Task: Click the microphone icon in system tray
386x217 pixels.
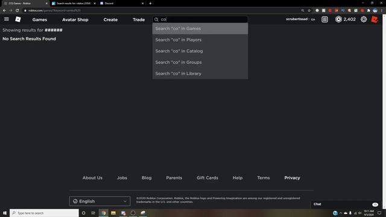Action: [x=350, y=213]
